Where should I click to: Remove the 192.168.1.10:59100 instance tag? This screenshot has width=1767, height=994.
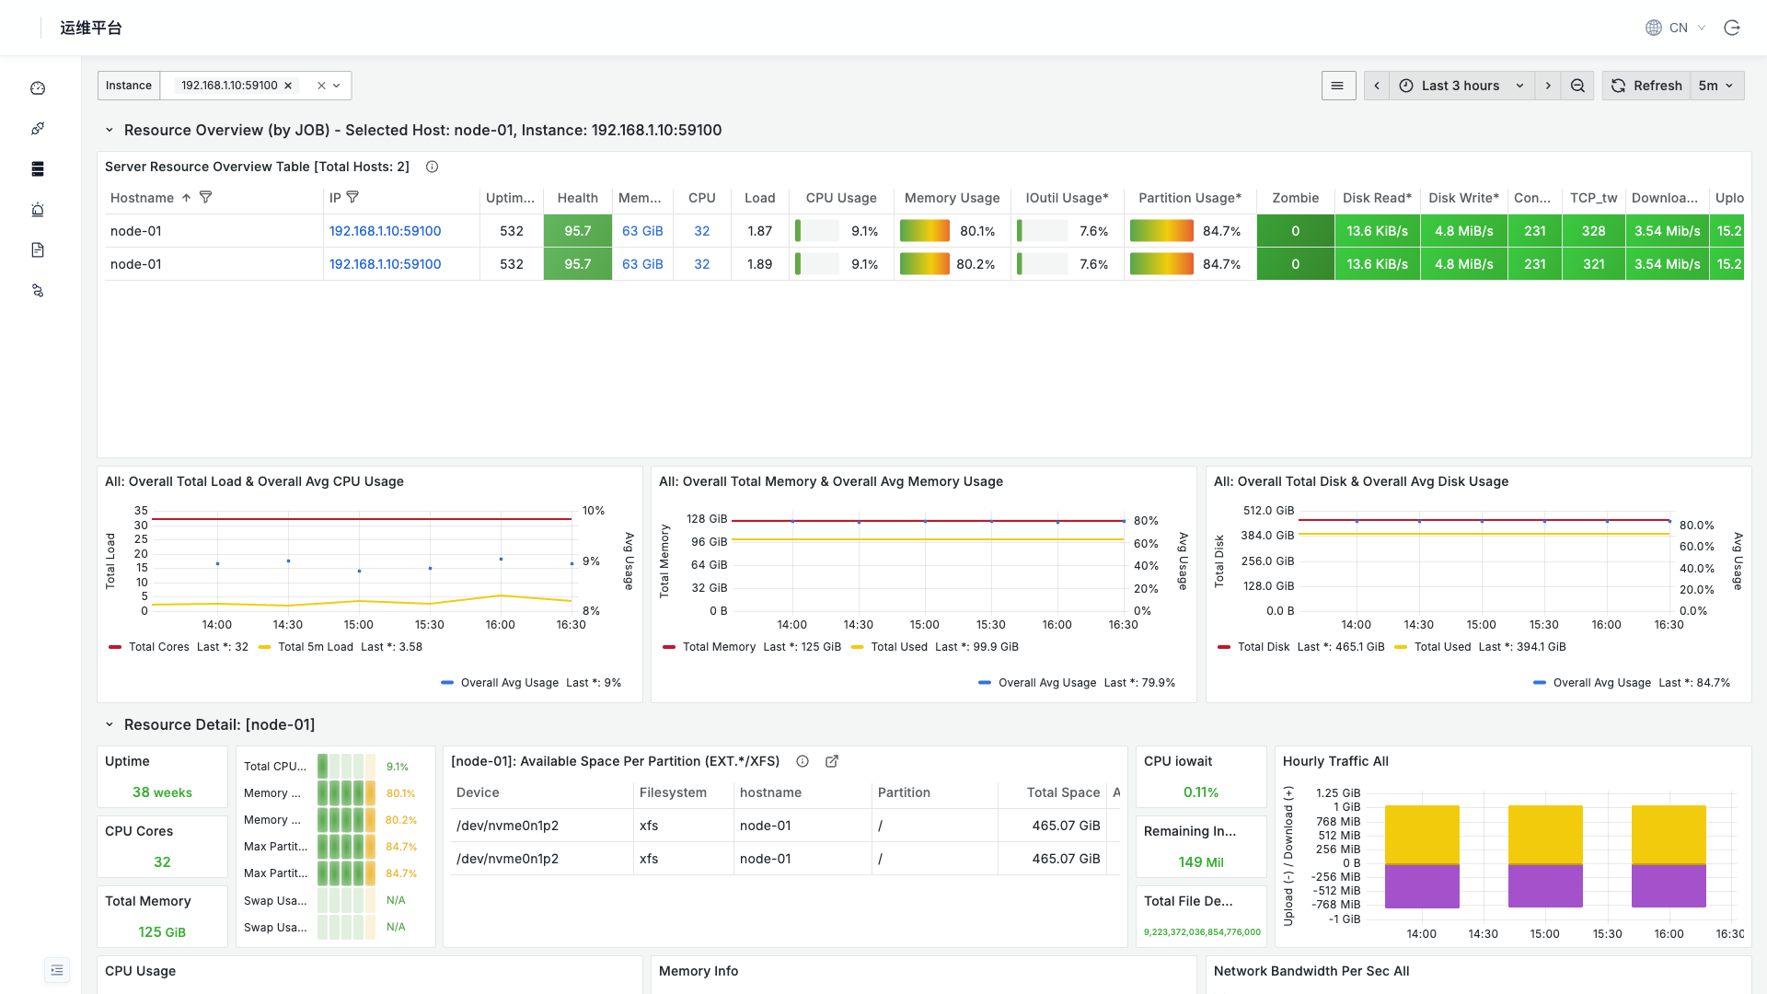tap(288, 86)
